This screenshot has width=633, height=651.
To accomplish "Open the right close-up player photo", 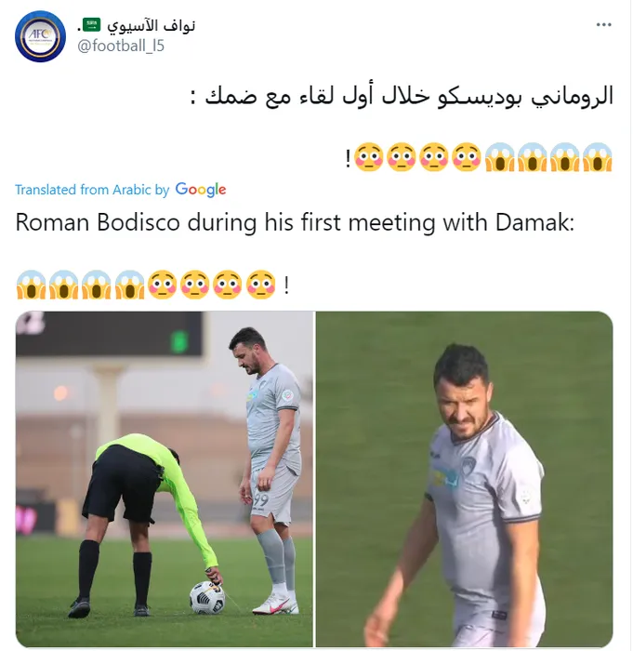I will (465, 479).
